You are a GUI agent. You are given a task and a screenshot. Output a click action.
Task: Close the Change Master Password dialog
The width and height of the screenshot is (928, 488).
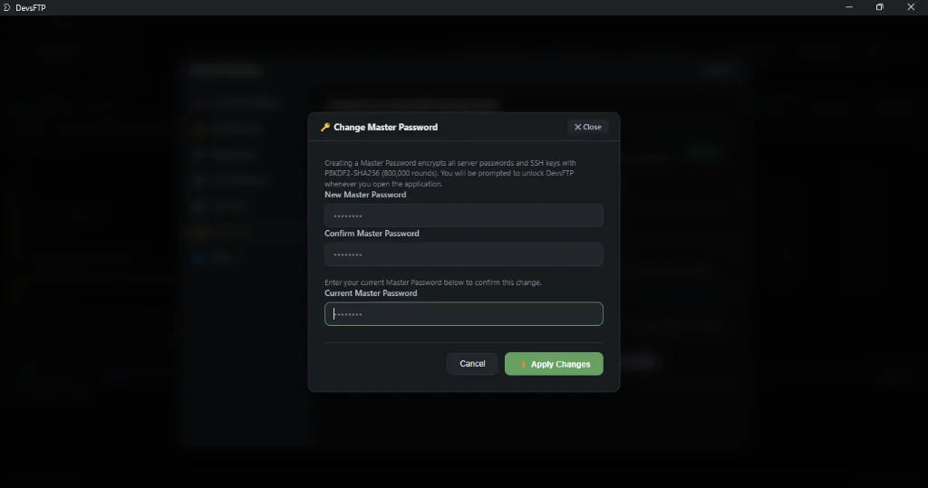[x=587, y=127]
